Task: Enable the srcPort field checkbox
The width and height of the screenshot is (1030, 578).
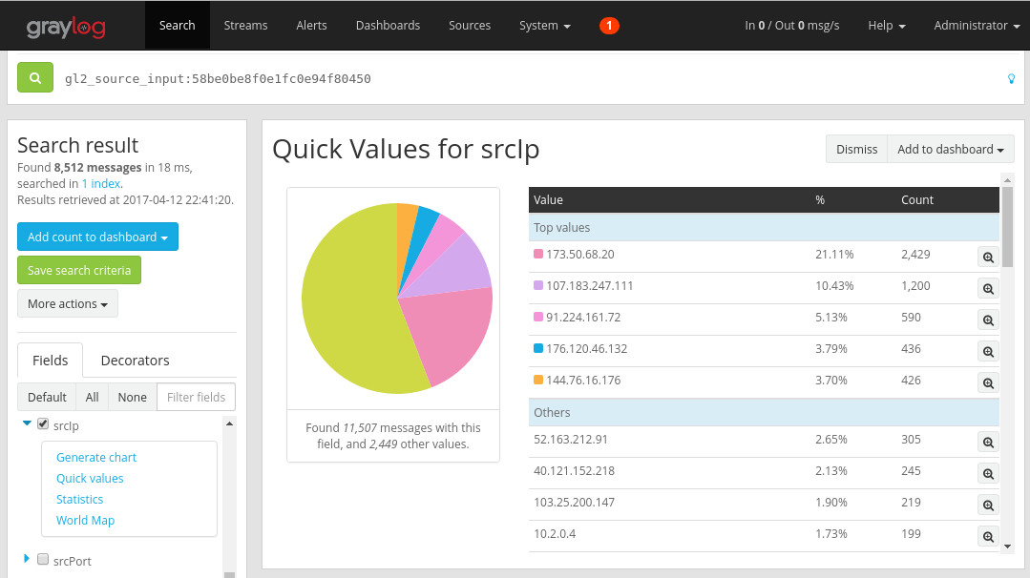Action: [x=43, y=560]
